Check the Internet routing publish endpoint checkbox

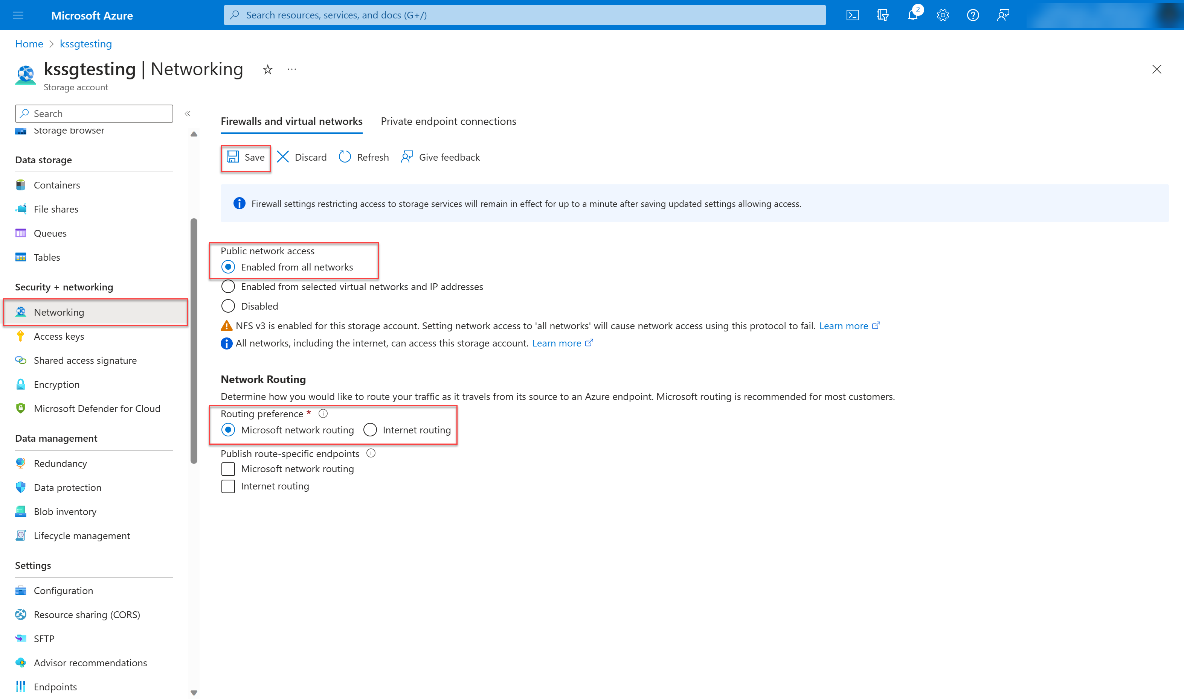coord(228,486)
